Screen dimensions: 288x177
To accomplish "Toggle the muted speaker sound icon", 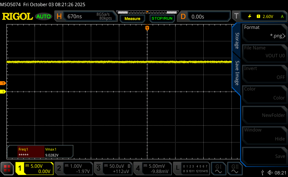I will pyautogui.click(x=270, y=173).
